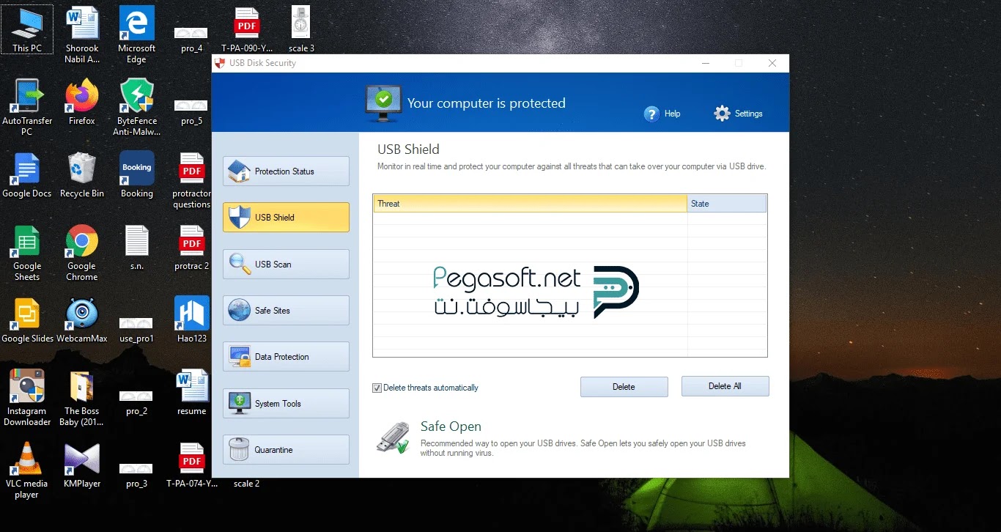Select the Microsoft Edge desktop icon
Screen dimensions: 1001x532
click(136, 34)
